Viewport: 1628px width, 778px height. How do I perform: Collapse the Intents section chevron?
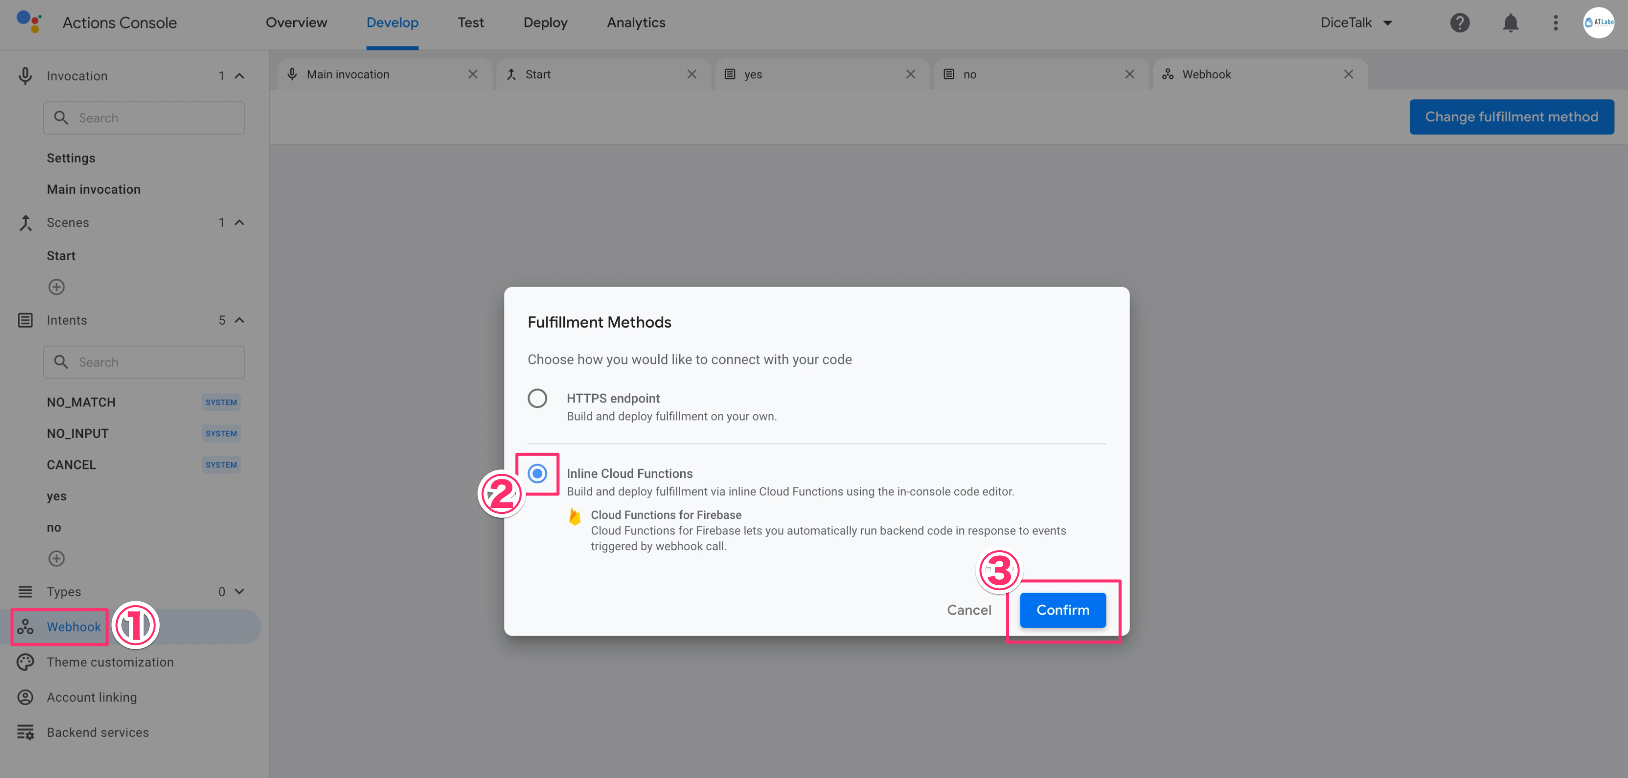(240, 321)
